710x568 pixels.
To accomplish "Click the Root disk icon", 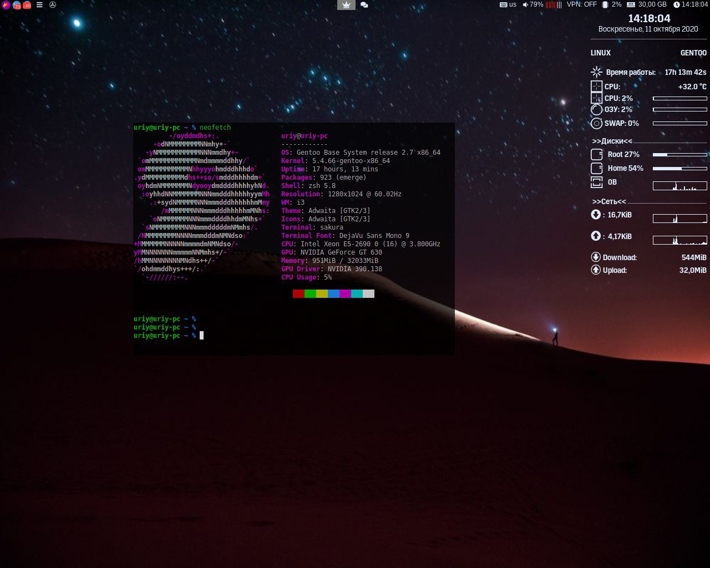I will [x=596, y=154].
